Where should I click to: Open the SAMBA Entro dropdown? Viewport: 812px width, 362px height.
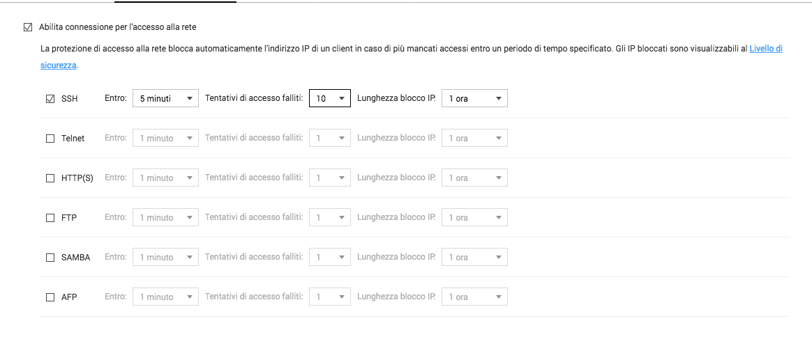(x=165, y=258)
